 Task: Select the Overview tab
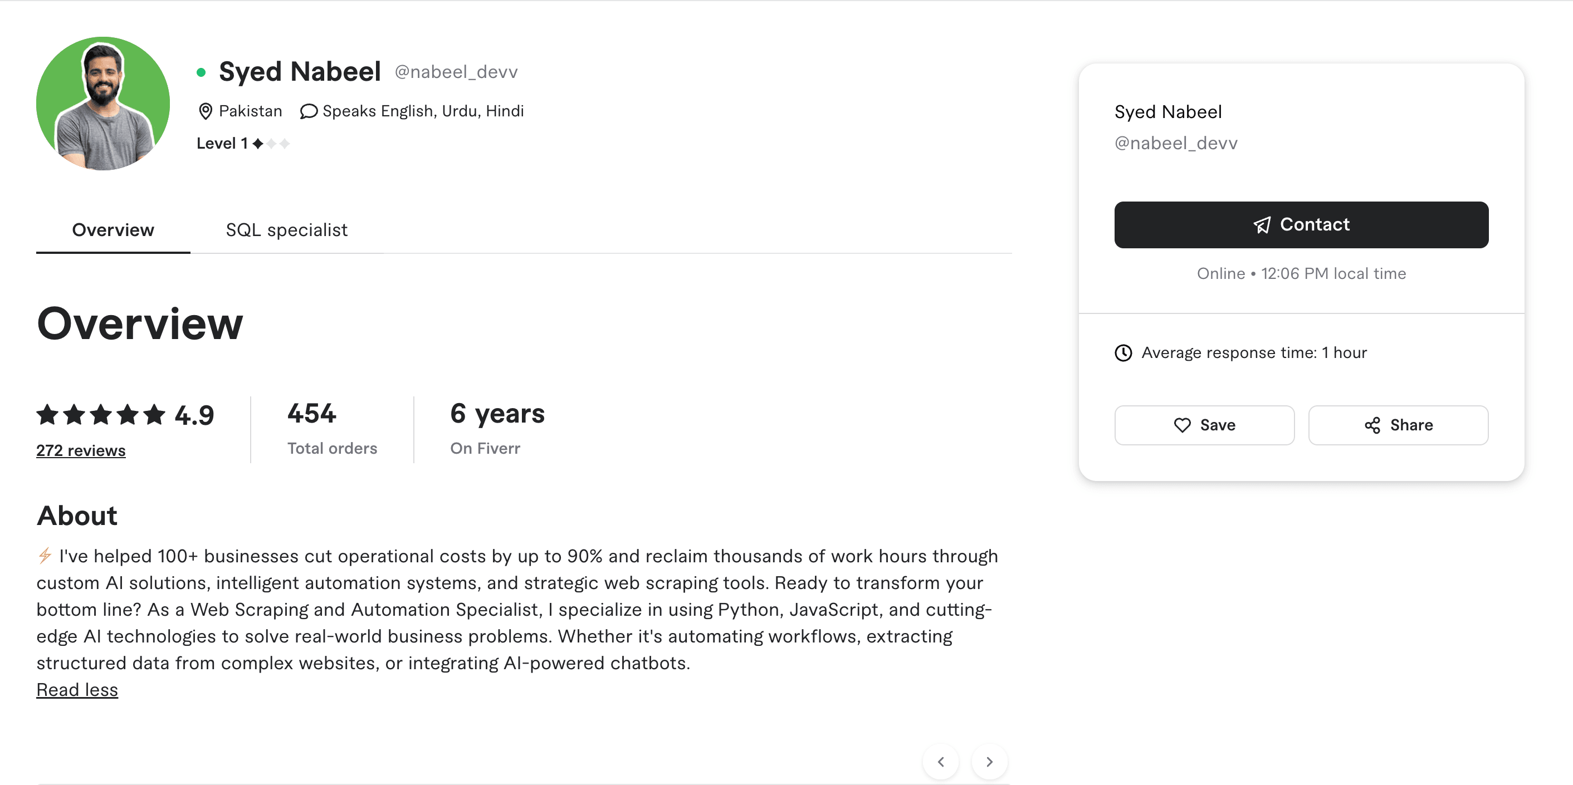coord(113,229)
